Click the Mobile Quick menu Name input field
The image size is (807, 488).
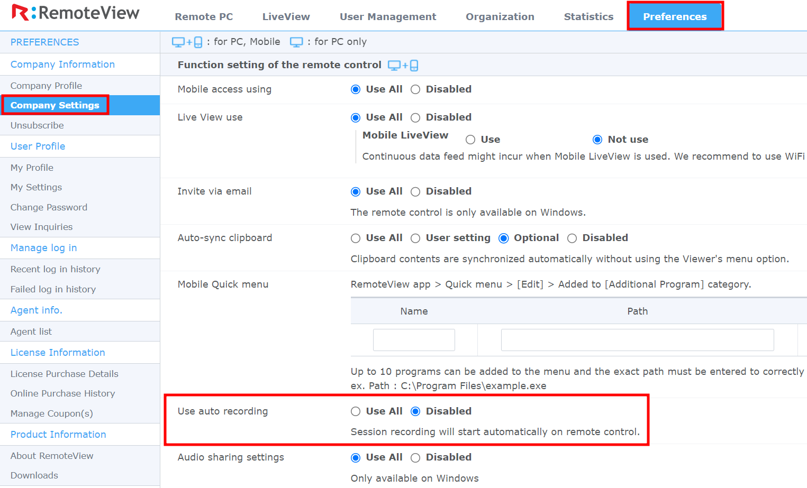tap(414, 339)
